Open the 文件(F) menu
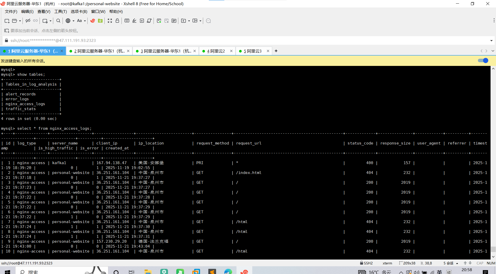 (11, 12)
